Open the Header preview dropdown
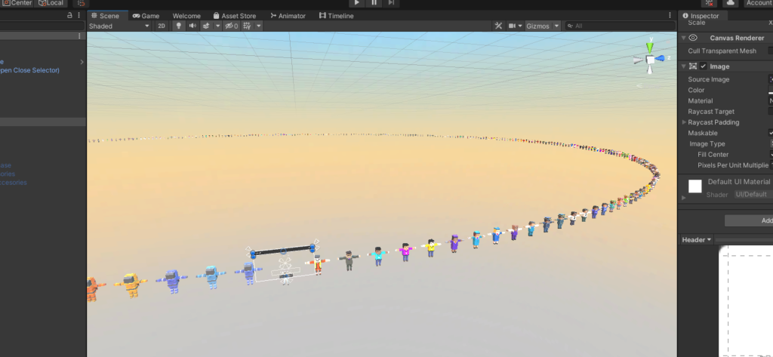The width and height of the screenshot is (773, 357). (x=697, y=240)
